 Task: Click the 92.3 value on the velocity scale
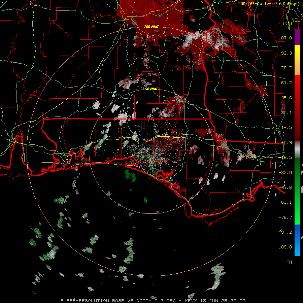point(287,53)
